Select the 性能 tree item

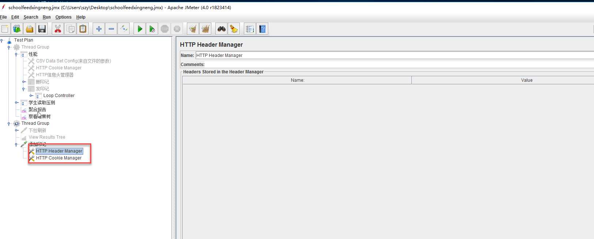click(33, 54)
